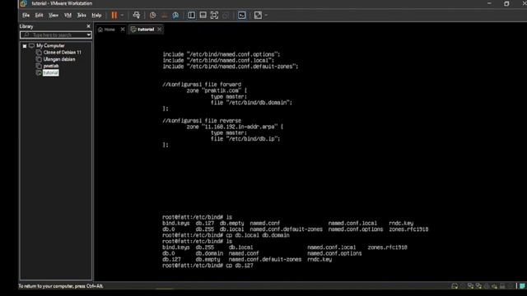Screen dimensions: 527x296
Task: Click the VMware Workstation title bar app icon
Action: [x=23, y=3]
